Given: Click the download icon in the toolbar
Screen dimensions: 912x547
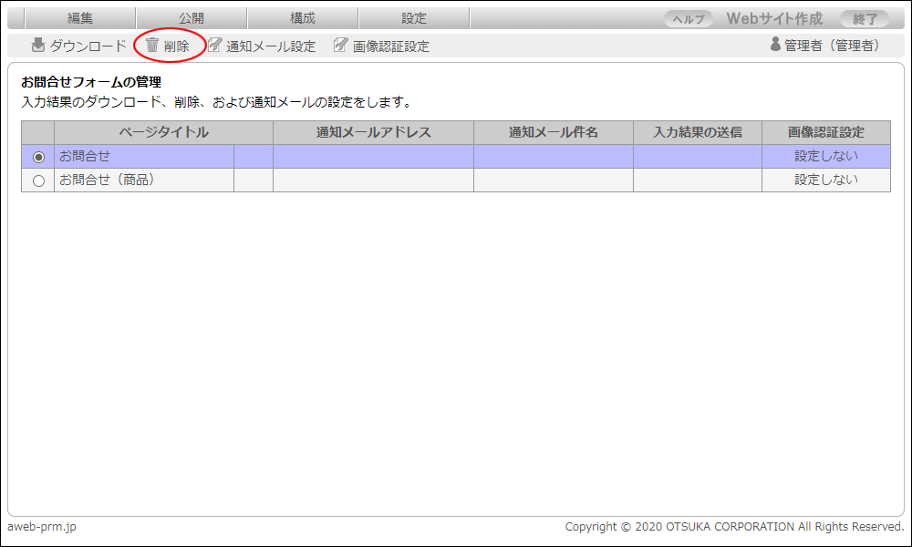Looking at the screenshot, I should coord(38,46).
